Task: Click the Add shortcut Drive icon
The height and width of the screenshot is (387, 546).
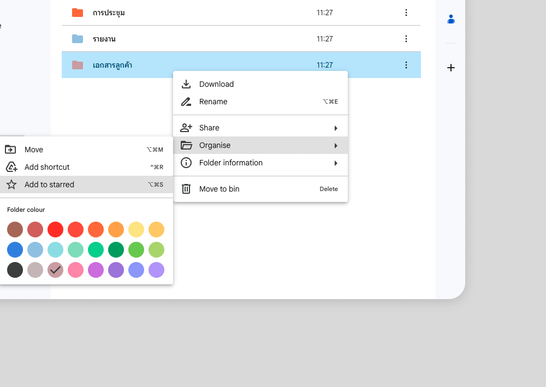Action: 11,167
